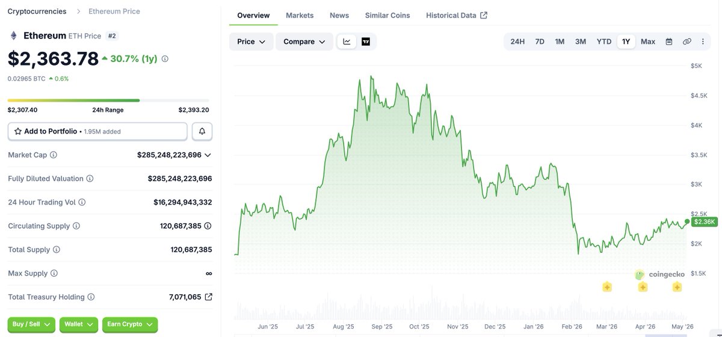Show info icon next to 30.7% (1y)
This screenshot has height=337, width=722.
pos(165,59)
